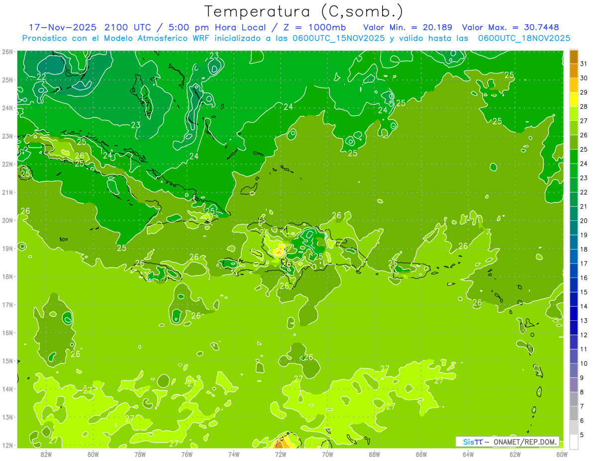Select the green color bar segment between 23 and 24
This screenshot has height=461, width=597.
point(574,171)
